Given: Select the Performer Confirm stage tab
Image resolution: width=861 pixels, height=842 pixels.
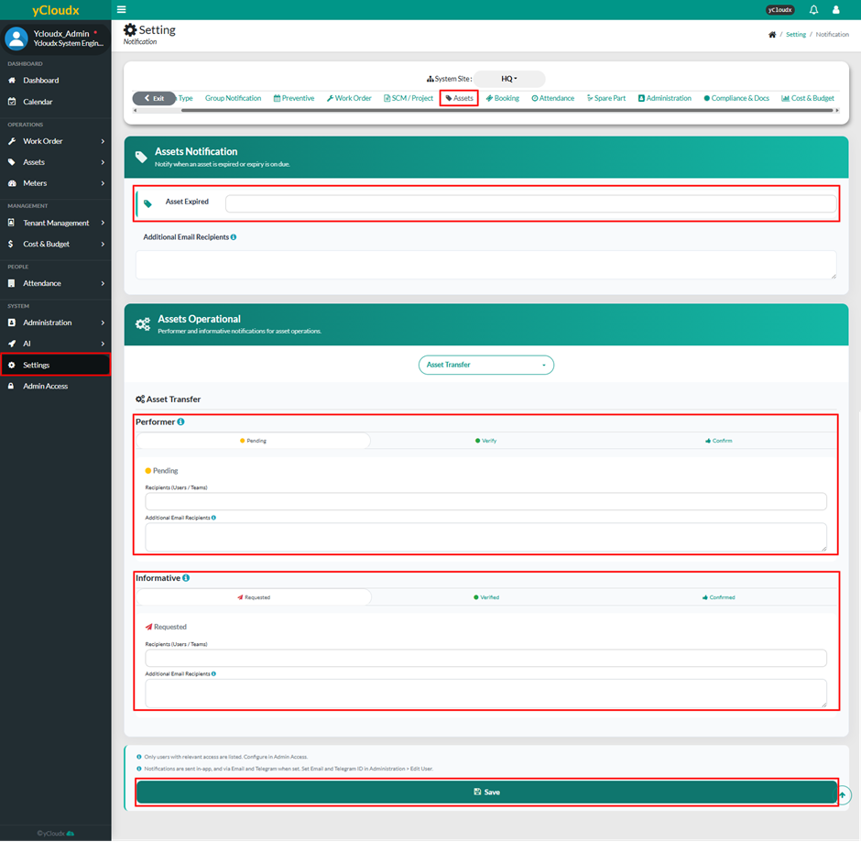Looking at the screenshot, I should tap(719, 441).
